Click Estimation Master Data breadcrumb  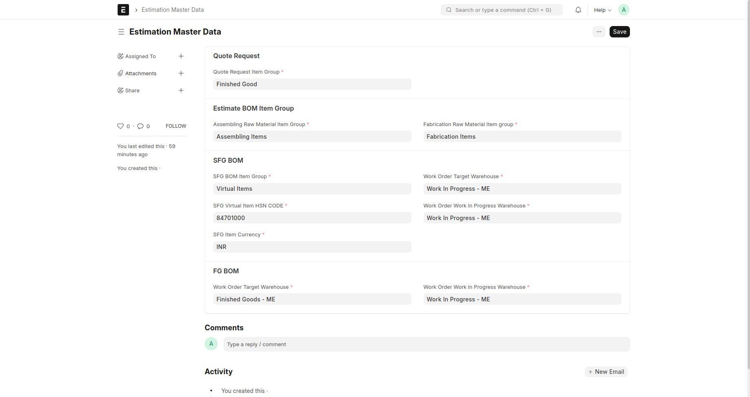173,10
